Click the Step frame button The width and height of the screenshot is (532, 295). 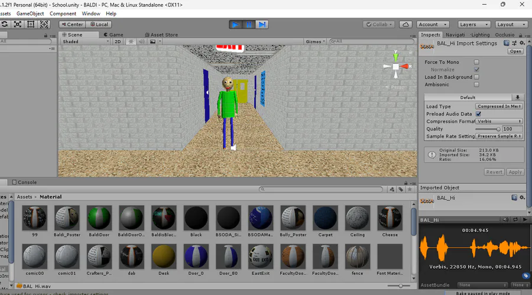tap(262, 24)
